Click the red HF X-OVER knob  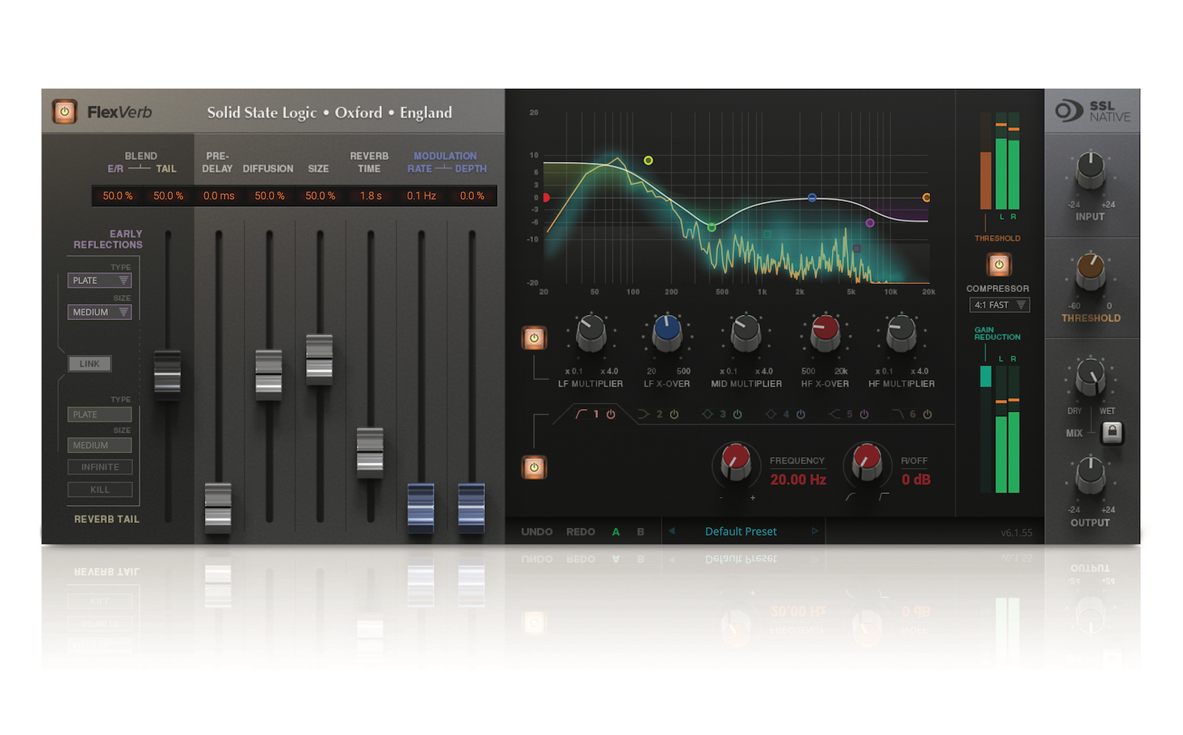coord(825,333)
